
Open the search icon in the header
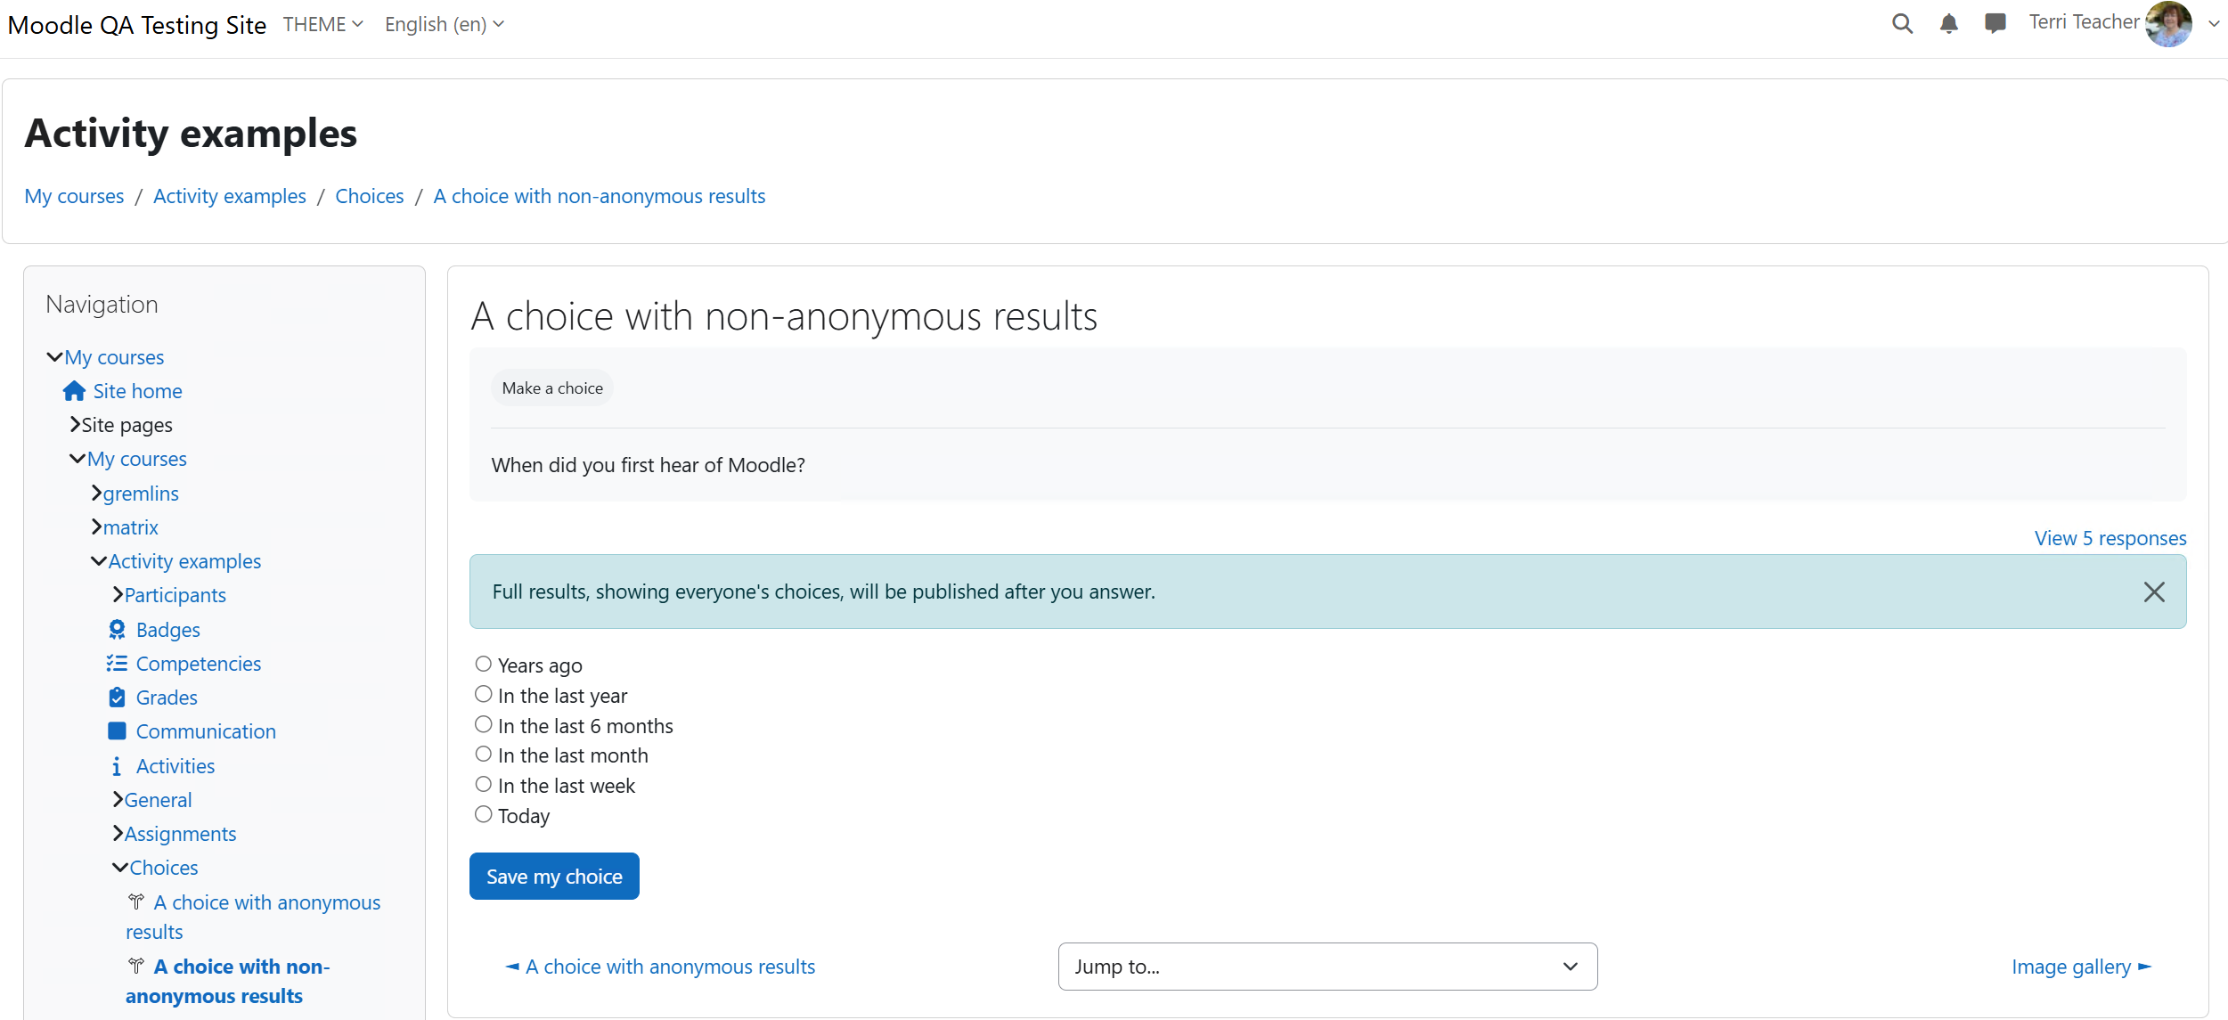coord(1902,24)
